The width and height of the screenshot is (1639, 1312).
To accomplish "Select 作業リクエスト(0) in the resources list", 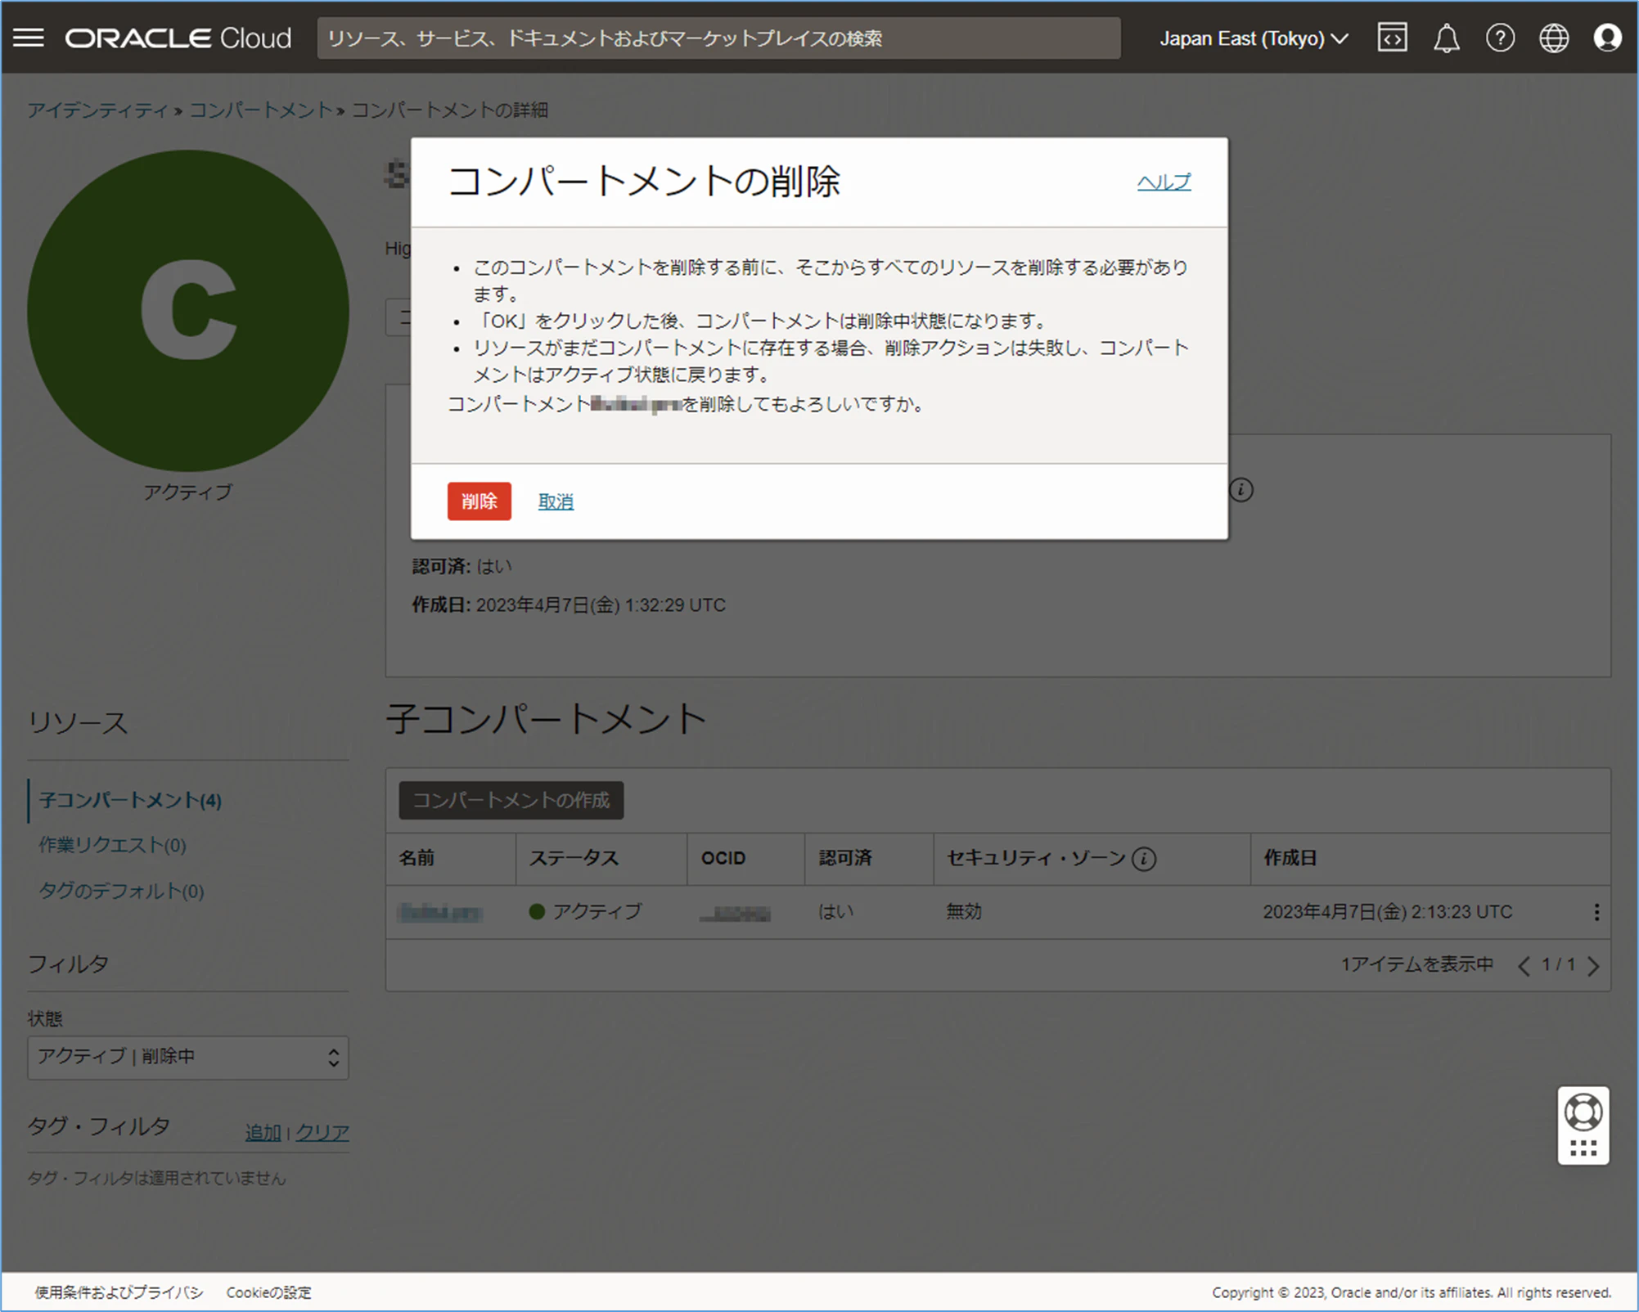I will pos(113,845).
